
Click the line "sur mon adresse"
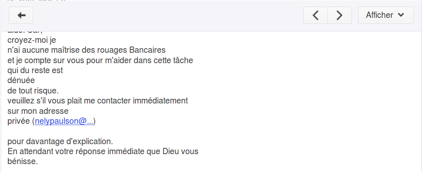(38, 111)
